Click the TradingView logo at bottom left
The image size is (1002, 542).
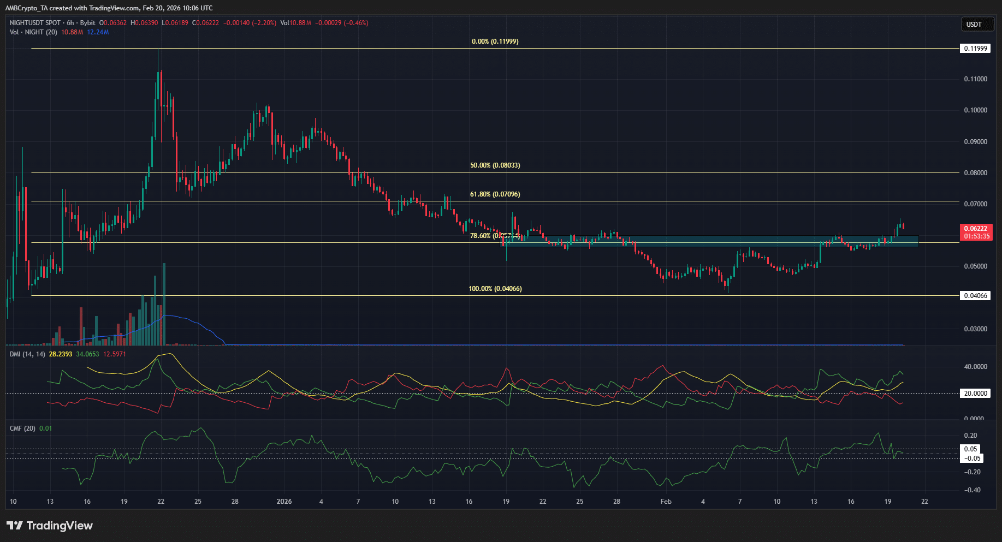coord(49,526)
